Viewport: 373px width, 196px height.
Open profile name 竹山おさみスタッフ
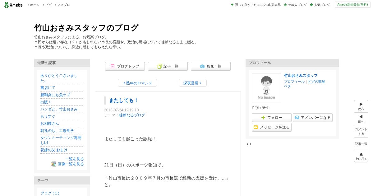pos(301,76)
